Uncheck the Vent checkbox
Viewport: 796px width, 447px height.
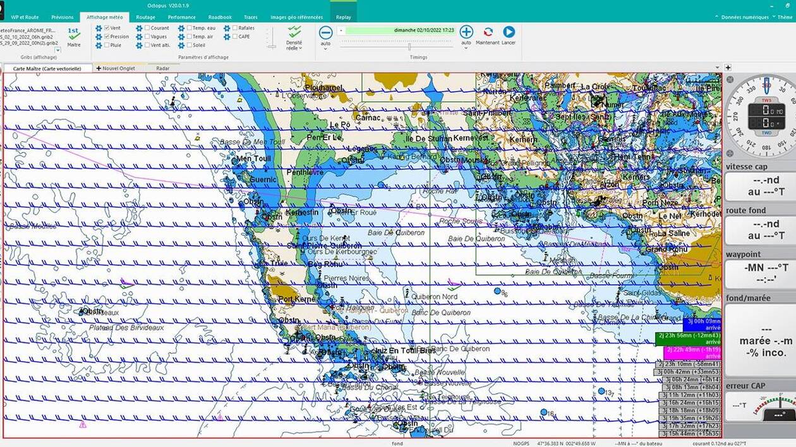[x=107, y=28]
